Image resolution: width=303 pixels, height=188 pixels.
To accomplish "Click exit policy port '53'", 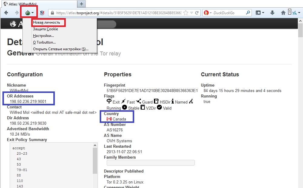I will [19, 164].
